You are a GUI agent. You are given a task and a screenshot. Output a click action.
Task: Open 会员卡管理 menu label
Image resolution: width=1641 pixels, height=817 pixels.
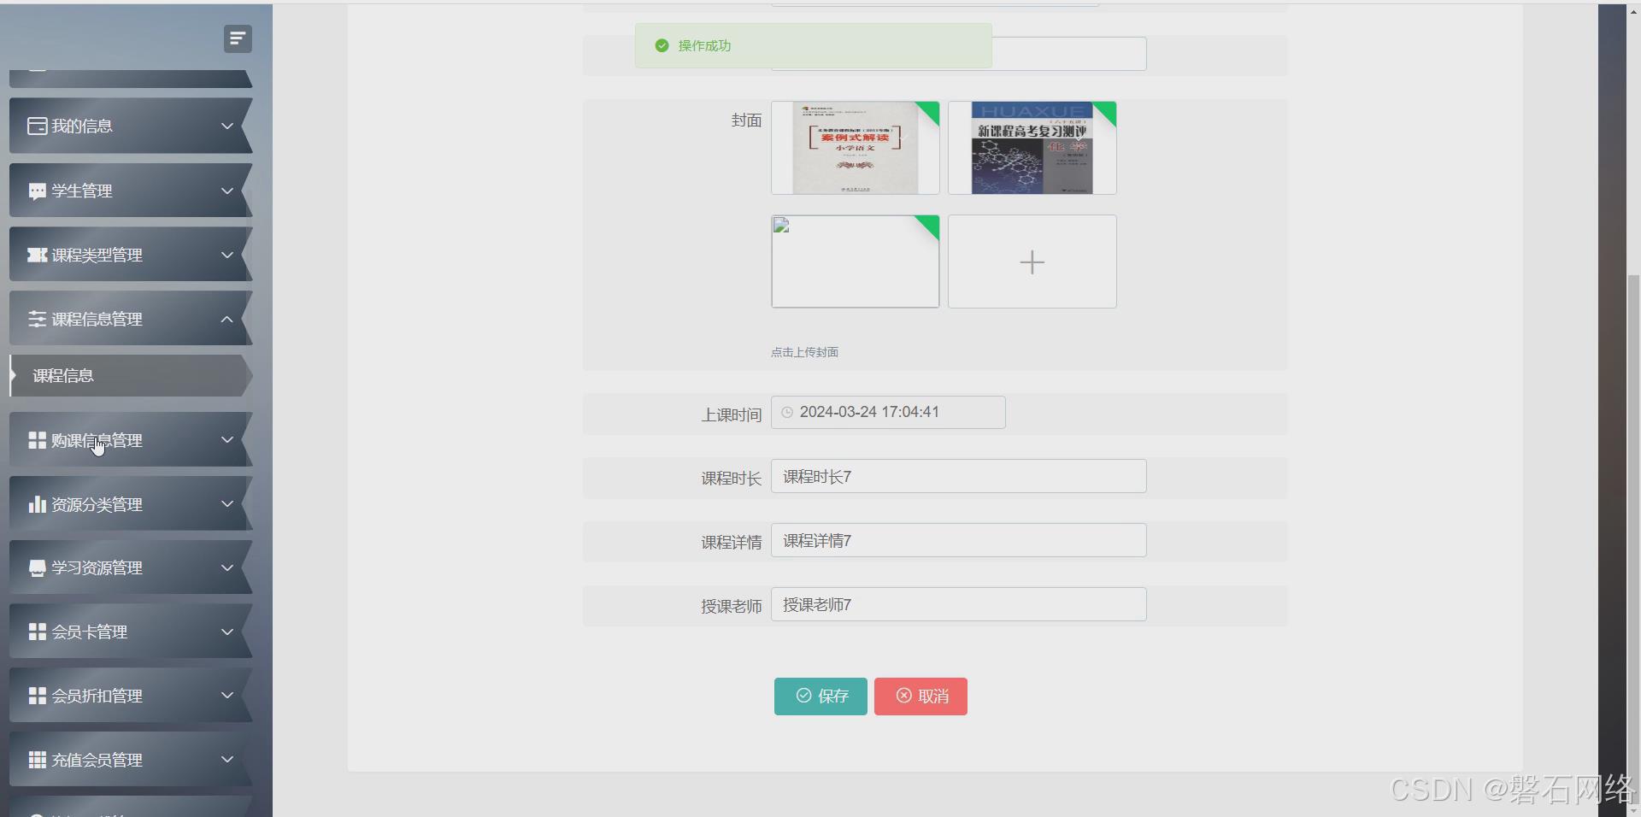tap(90, 632)
